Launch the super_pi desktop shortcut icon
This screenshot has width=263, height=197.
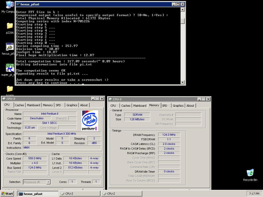[x=10, y=68]
